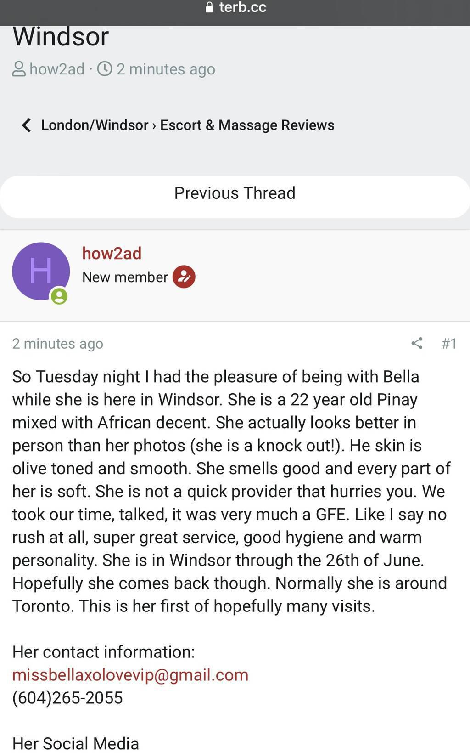Open the red how2ad username link
Image resolution: width=470 pixels, height=753 pixels.
point(112,254)
